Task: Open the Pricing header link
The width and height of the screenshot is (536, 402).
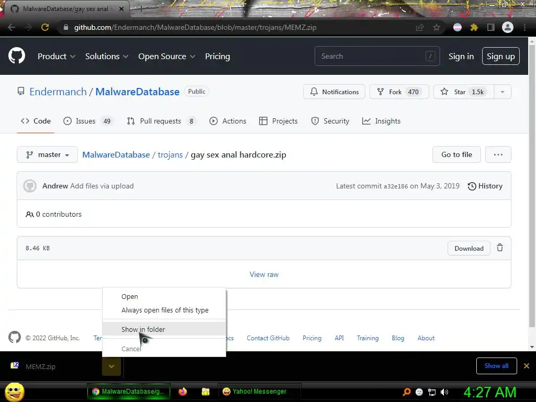Action: coord(217,57)
